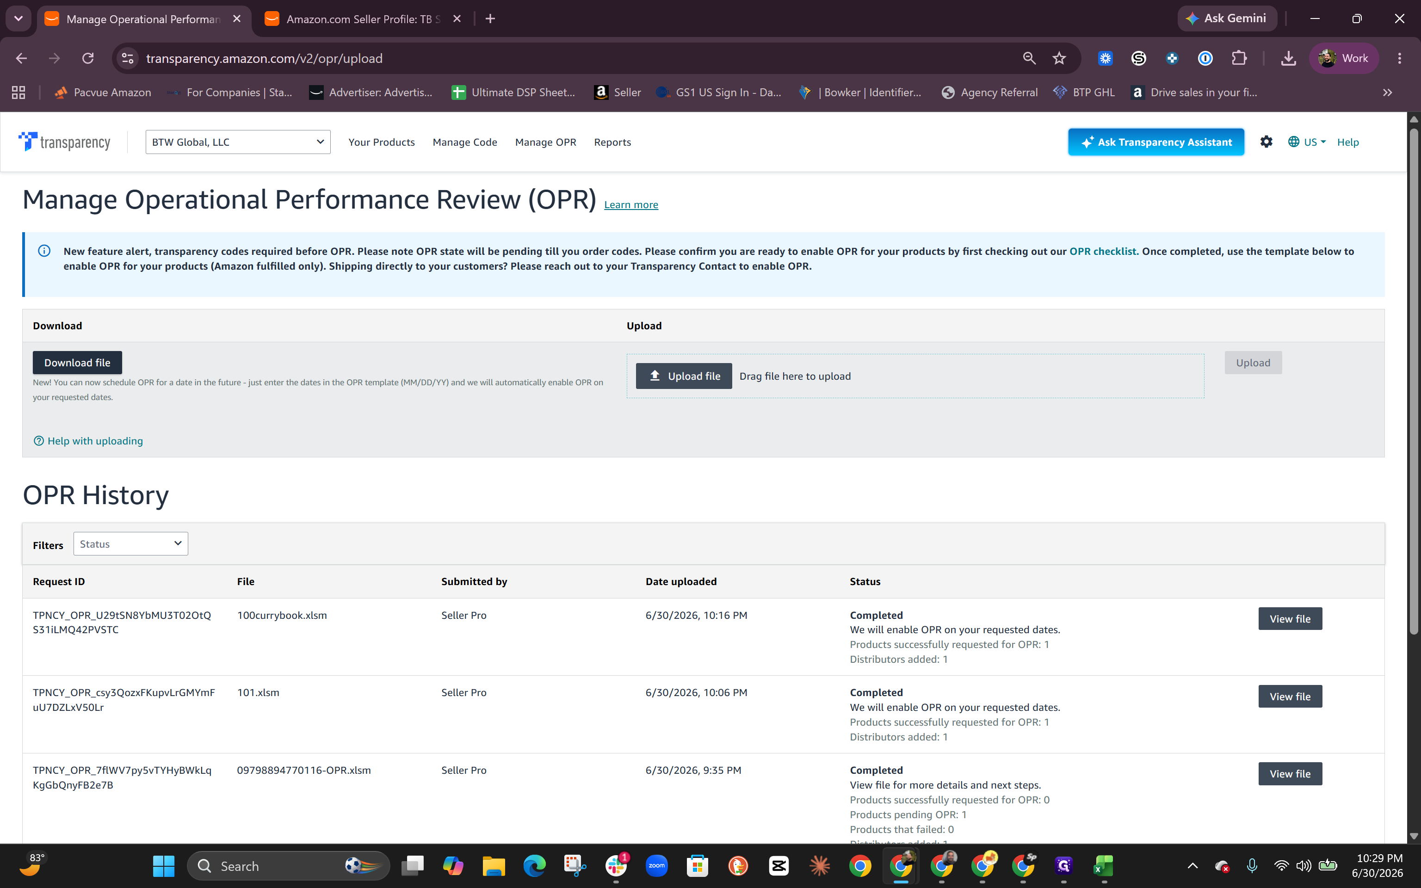Click the greyed Upload button
This screenshot has height=888, width=1421.
1253,362
